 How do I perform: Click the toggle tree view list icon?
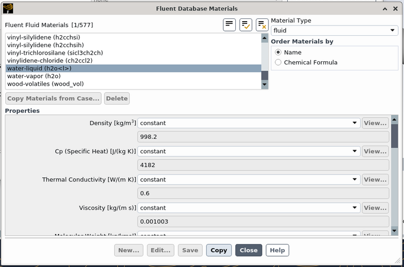tap(229, 24)
